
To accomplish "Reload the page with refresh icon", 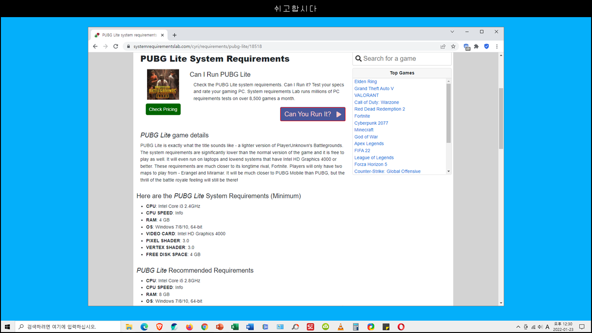I will click(116, 46).
